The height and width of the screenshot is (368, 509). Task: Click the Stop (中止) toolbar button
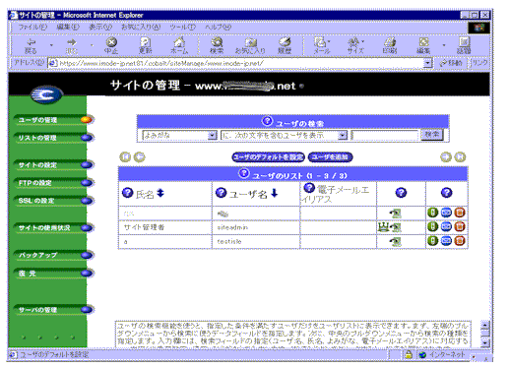[x=111, y=46]
